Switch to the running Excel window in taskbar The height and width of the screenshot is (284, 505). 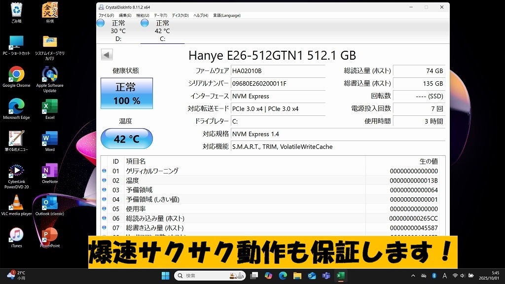click(x=340, y=275)
